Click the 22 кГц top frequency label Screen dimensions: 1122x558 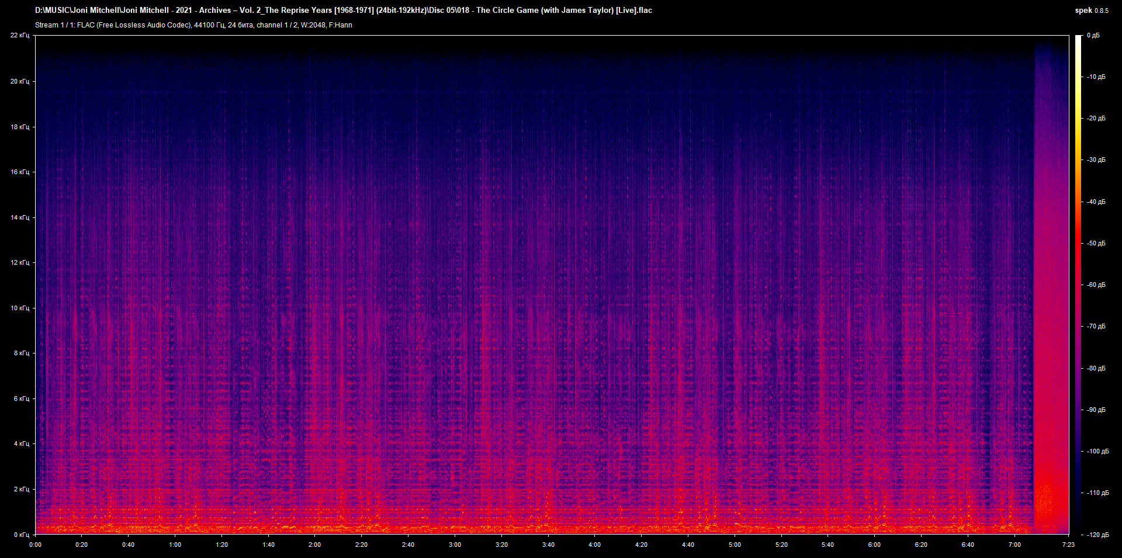click(20, 36)
